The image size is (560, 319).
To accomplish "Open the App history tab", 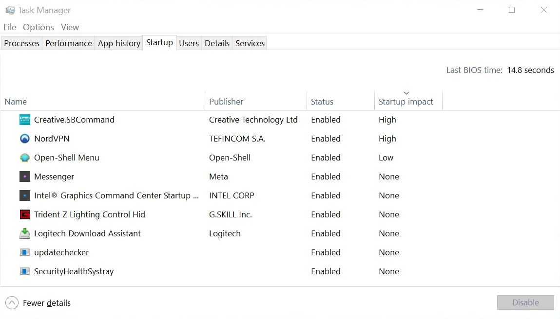I will point(119,43).
